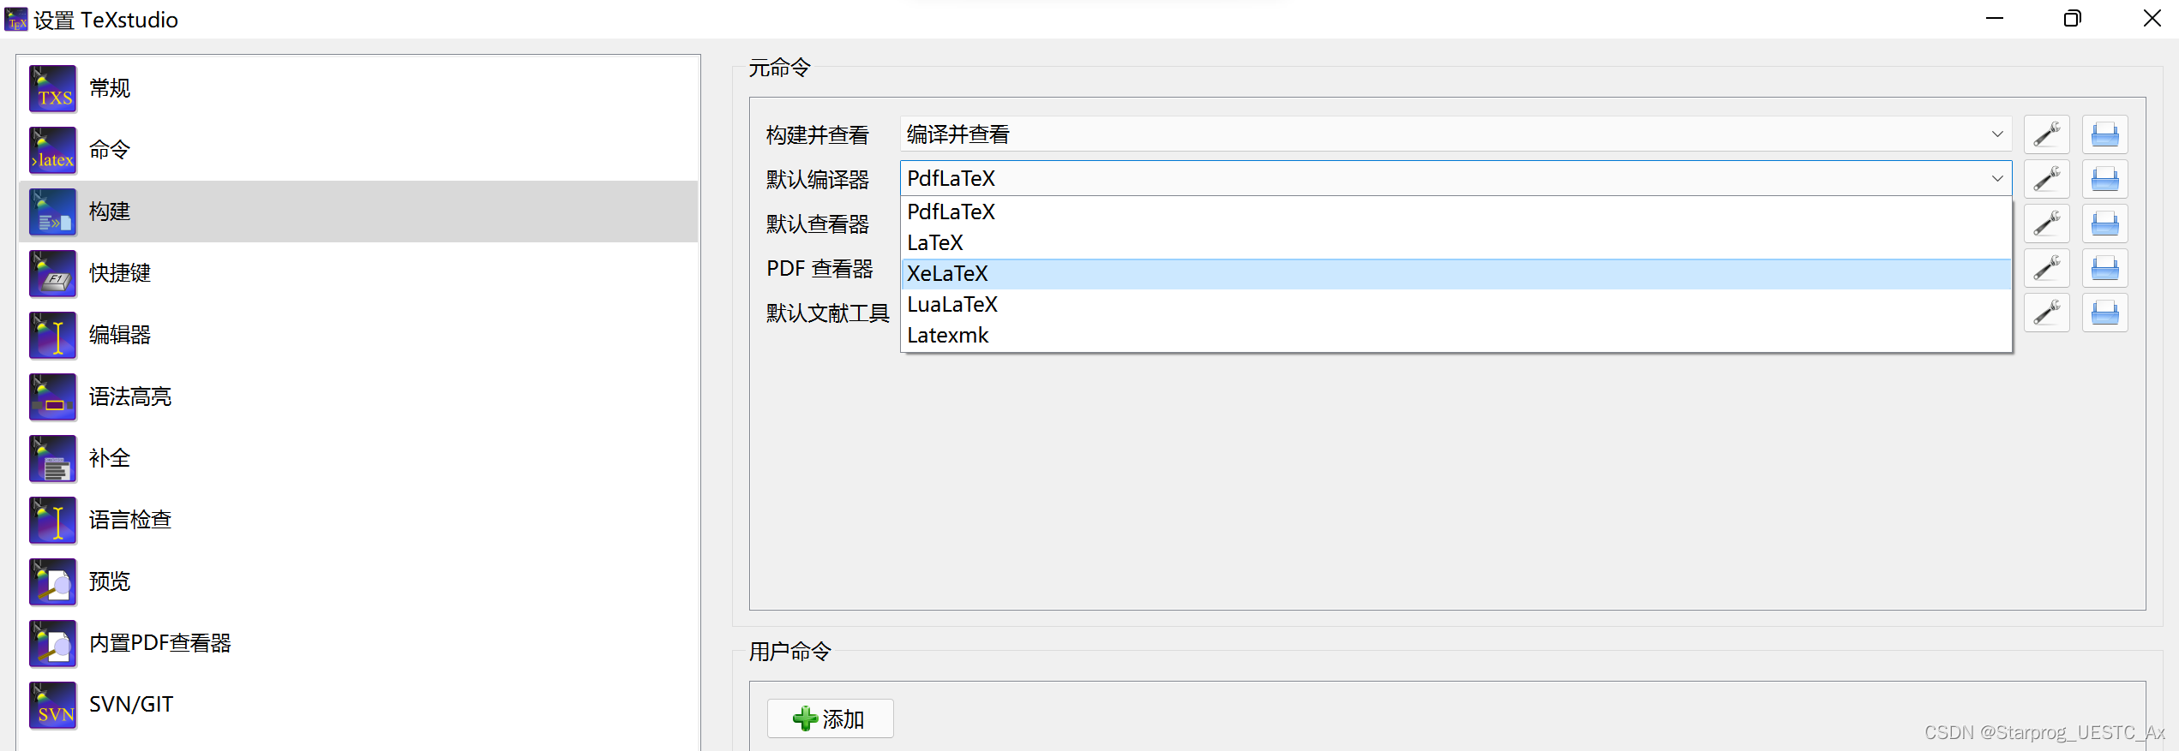Viewport: 2179px width, 751px height.
Task: Select the 预览 category label
Action: 110,581
